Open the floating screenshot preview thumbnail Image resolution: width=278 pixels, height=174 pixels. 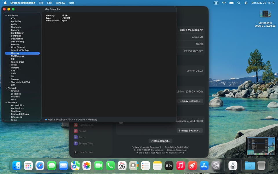point(261,146)
